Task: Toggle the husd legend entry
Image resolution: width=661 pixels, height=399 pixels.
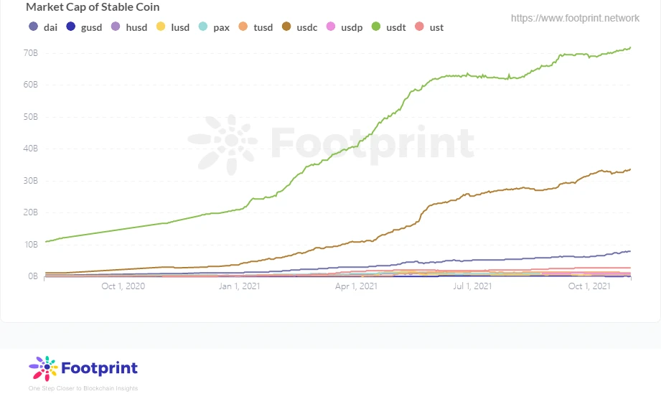Action: pos(129,27)
